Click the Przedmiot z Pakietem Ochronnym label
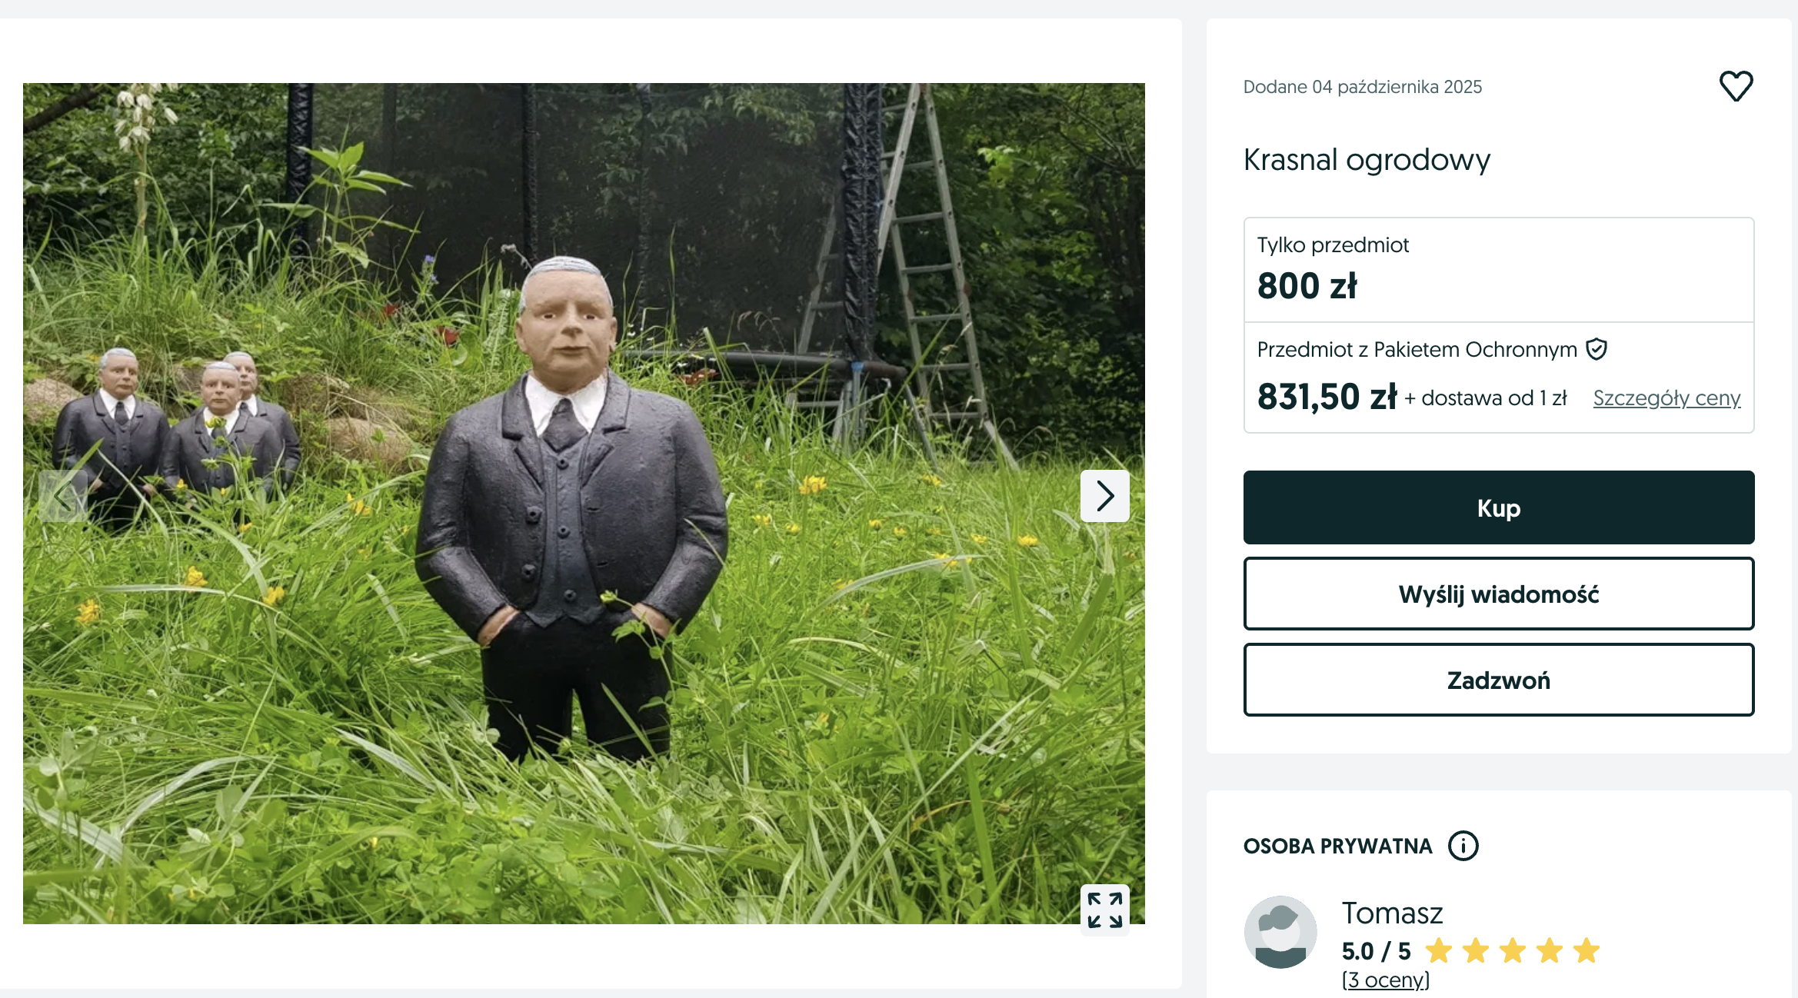 click(x=1417, y=350)
